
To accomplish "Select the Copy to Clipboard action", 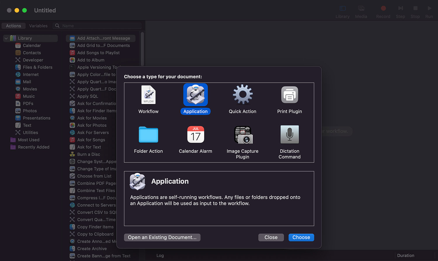I will [95, 234].
